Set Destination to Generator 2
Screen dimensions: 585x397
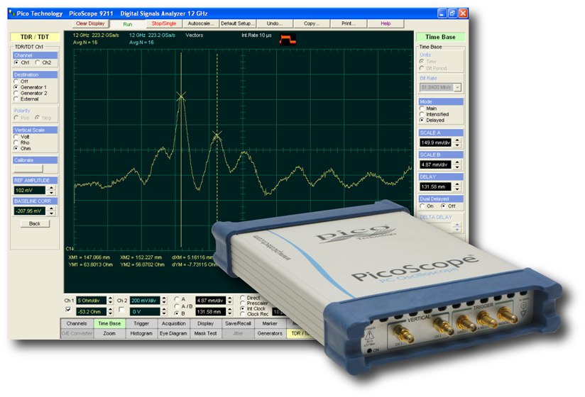(16, 93)
